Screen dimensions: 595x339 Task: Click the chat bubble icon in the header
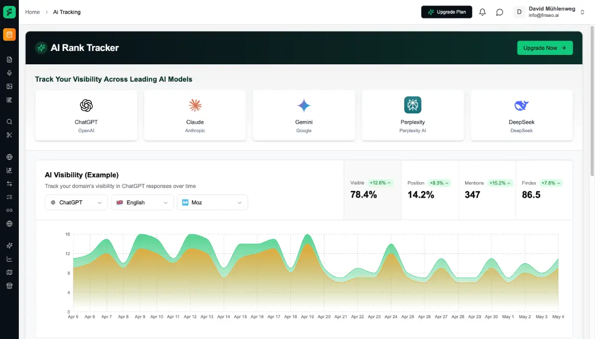(500, 12)
